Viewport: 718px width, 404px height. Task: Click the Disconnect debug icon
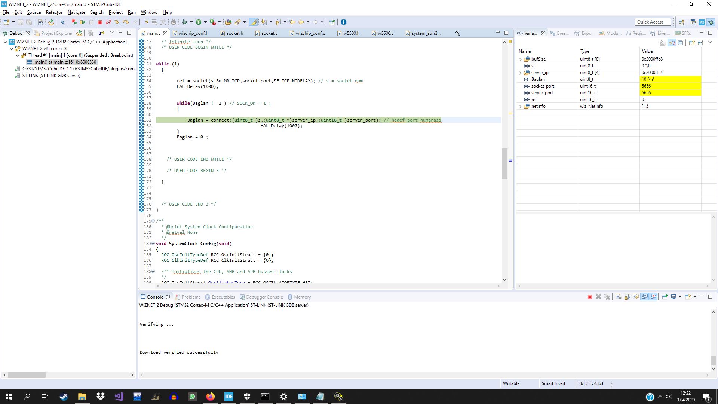tap(108, 22)
